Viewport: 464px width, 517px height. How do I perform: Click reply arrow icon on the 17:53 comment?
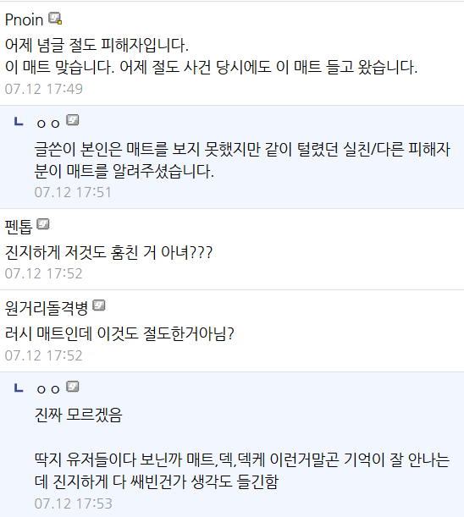(x=19, y=388)
